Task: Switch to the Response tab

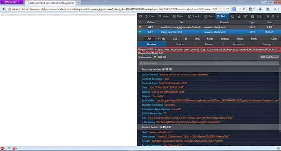Action: click(238, 44)
